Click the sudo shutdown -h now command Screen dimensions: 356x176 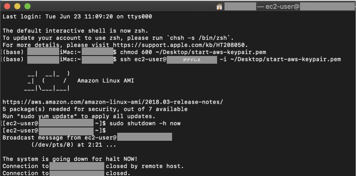click(x=145, y=123)
